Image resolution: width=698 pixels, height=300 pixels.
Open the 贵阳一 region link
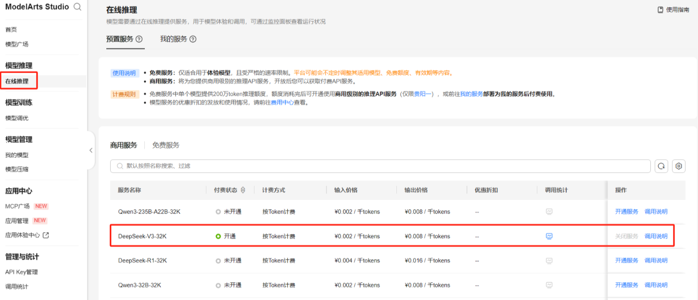[422, 94]
